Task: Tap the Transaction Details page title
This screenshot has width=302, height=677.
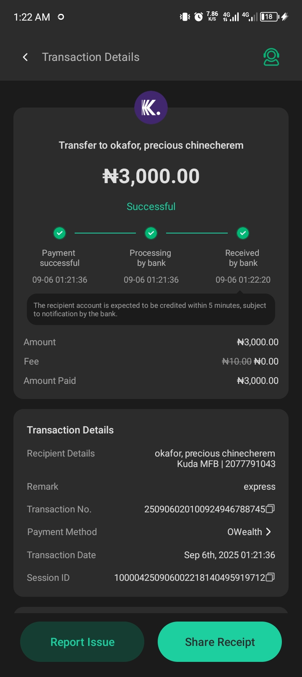Action: (x=91, y=57)
